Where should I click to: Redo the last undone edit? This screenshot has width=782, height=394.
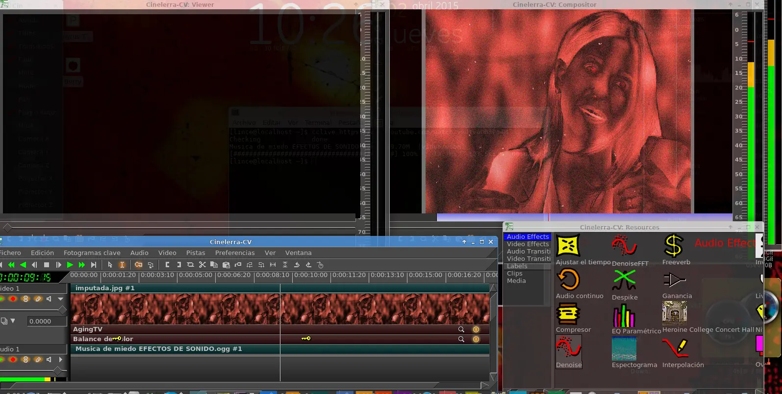point(308,265)
